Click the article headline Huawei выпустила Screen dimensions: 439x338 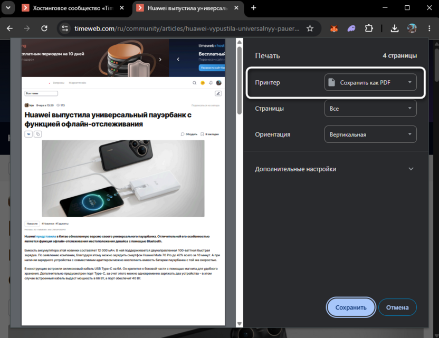[108, 119]
